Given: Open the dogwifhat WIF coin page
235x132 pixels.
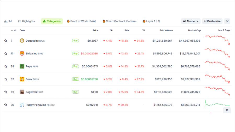Looking at the screenshot, I should click(x=34, y=92).
